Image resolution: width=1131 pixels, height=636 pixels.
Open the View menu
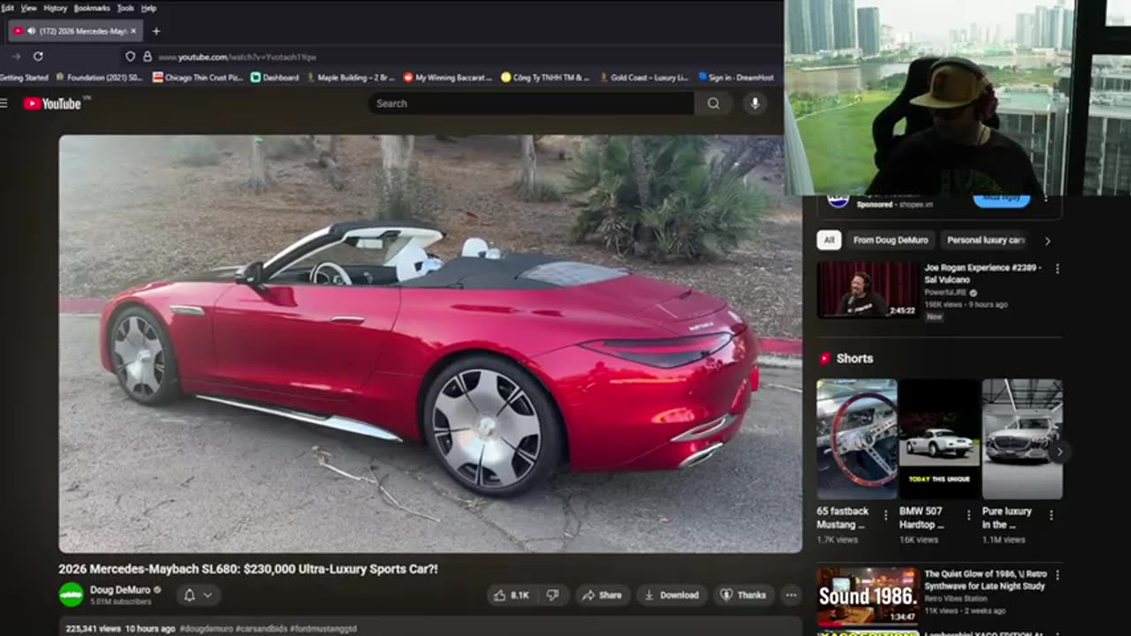pyautogui.click(x=29, y=8)
